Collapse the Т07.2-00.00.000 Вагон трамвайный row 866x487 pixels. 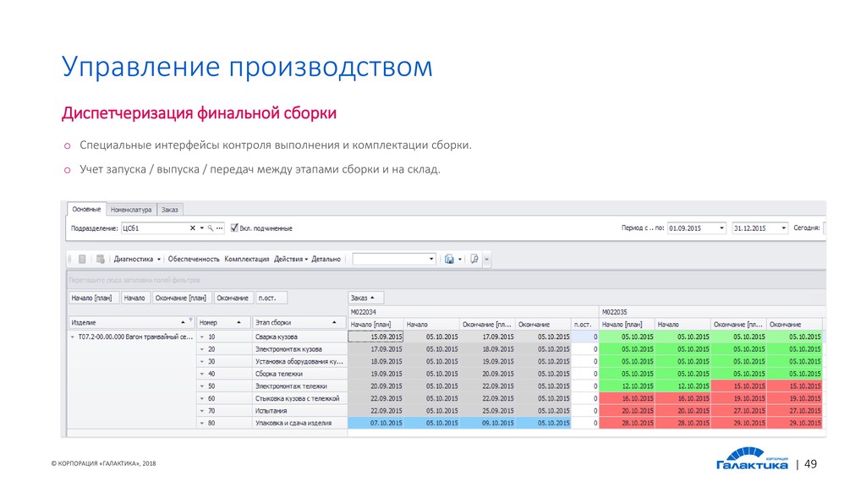(72, 337)
